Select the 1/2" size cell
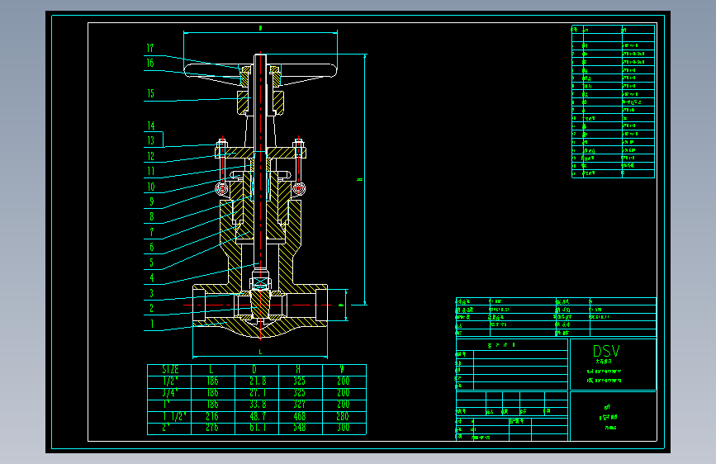The height and width of the screenshot is (464, 716). pyautogui.click(x=170, y=381)
